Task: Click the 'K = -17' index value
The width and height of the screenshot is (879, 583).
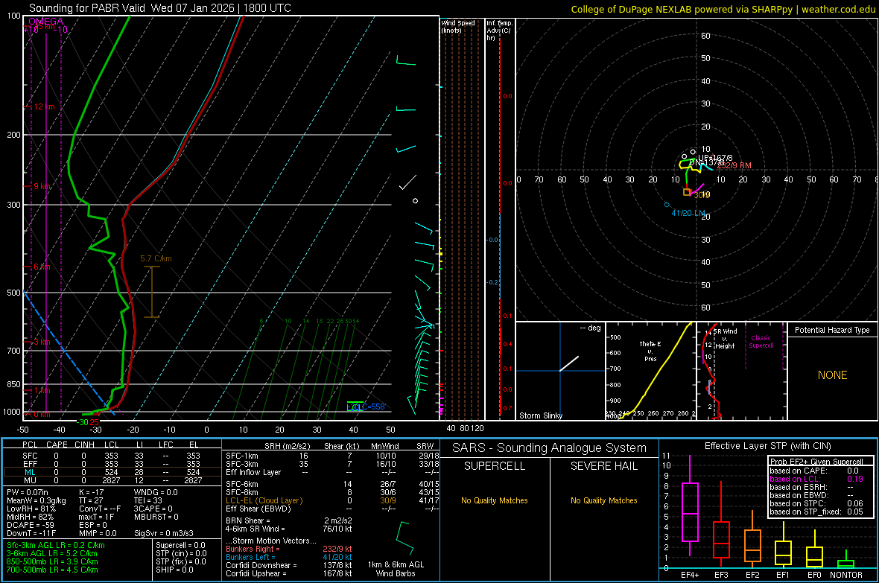Action: click(92, 492)
